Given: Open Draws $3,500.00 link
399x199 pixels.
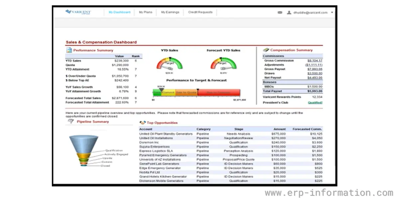Looking at the screenshot, I should [315, 73].
